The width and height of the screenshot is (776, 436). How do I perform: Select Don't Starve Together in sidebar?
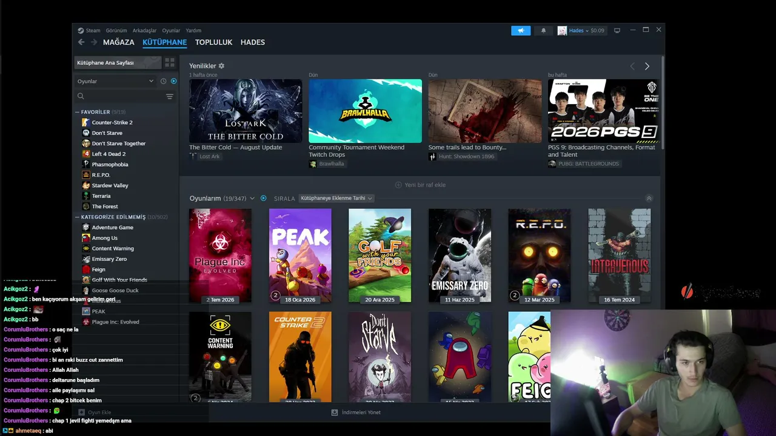click(x=119, y=144)
